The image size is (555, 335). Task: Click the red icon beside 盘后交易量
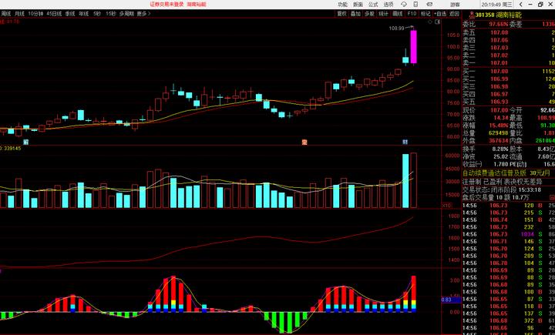551,197
